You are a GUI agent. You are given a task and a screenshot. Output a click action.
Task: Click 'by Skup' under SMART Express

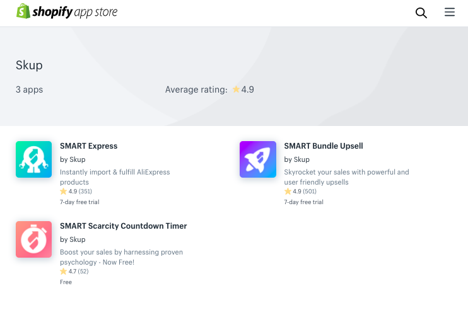(x=73, y=159)
